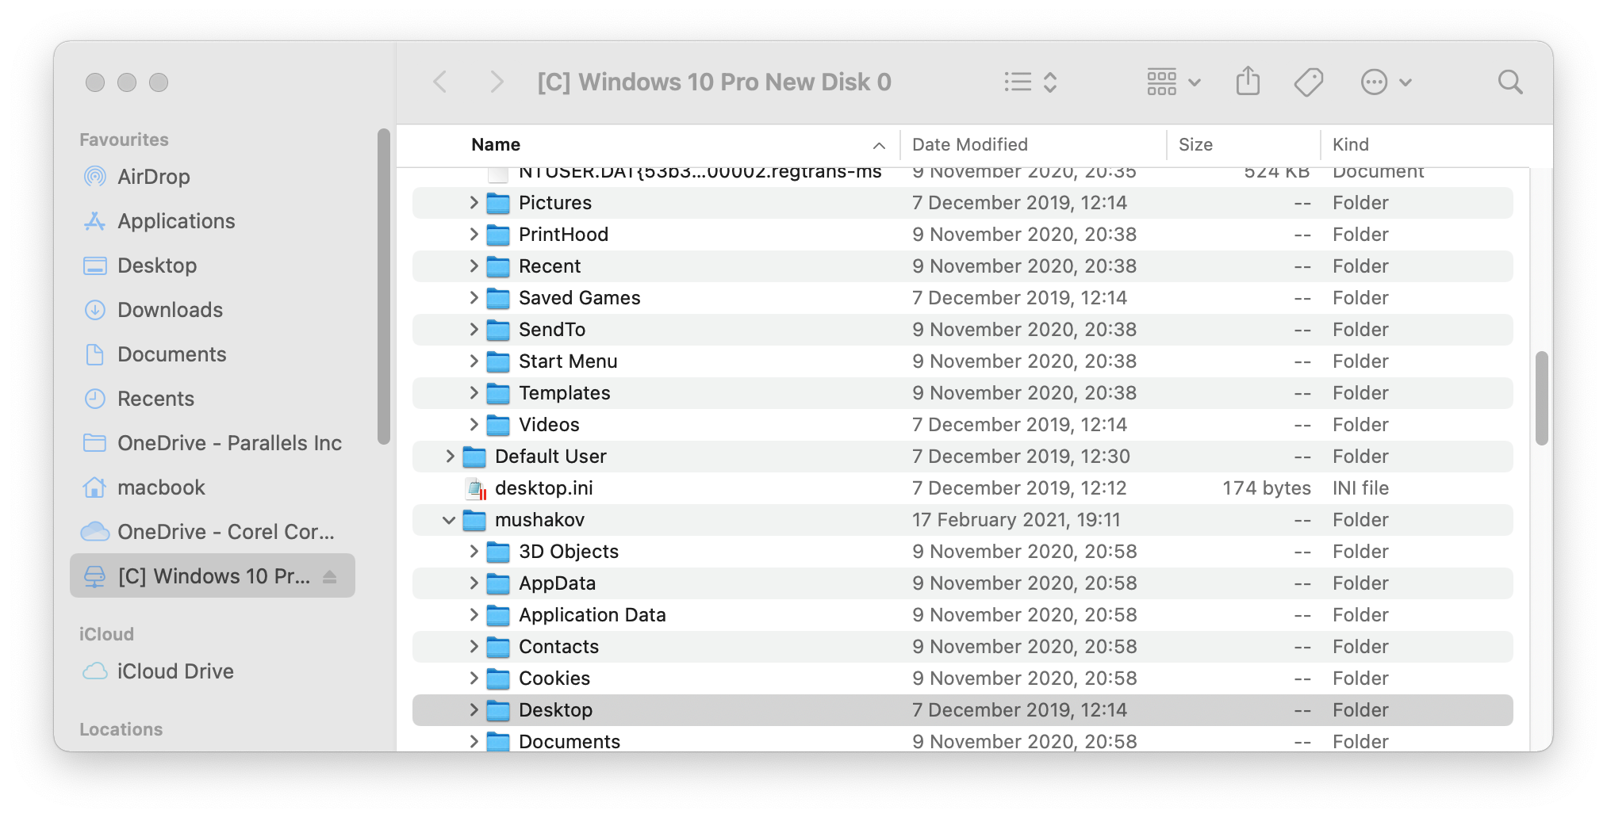Open the list view switcher control
Image resolution: width=1607 pixels, height=818 pixels.
click(x=1030, y=82)
